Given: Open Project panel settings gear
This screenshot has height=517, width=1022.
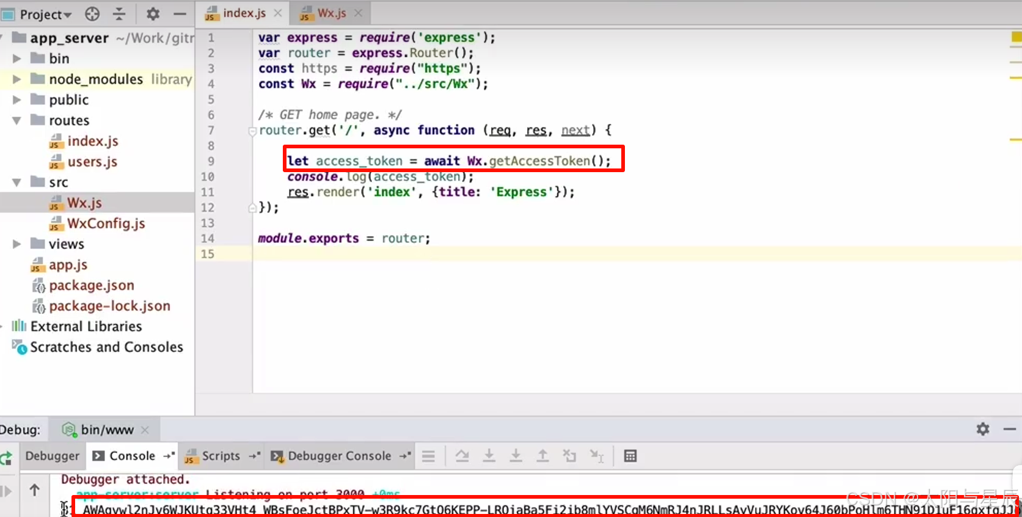Looking at the screenshot, I should 153,13.
